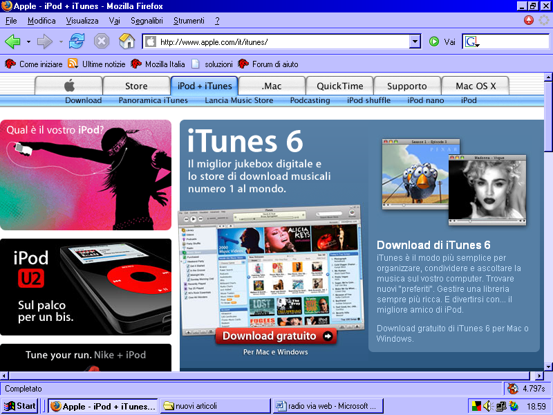Open the Apple logo tab on the website

point(69,86)
